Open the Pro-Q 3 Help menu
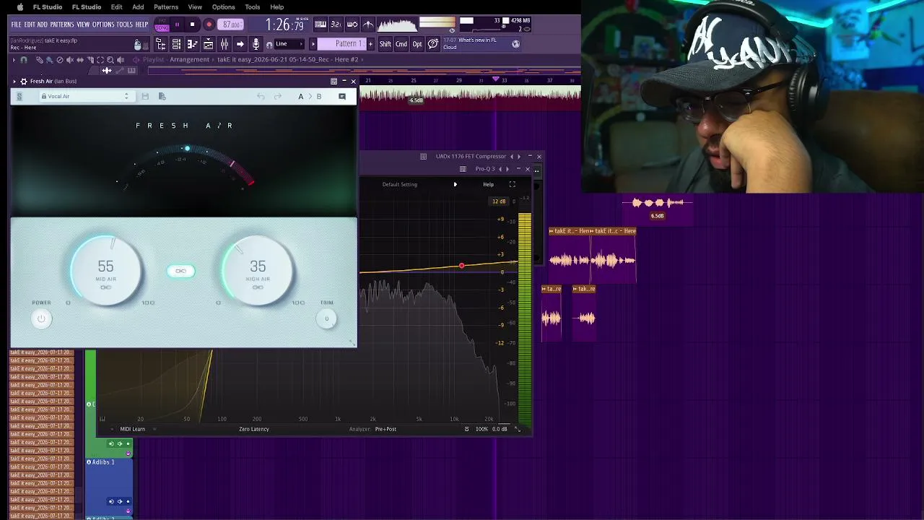The width and height of the screenshot is (924, 520). (489, 184)
